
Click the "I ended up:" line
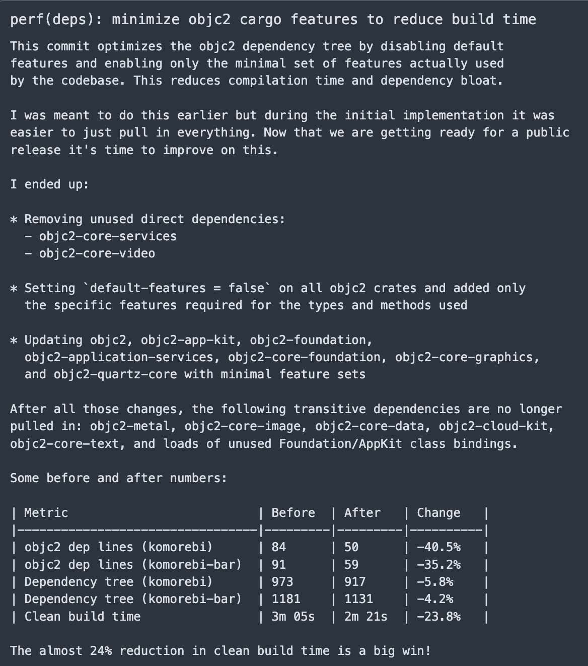[x=49, y=184]
